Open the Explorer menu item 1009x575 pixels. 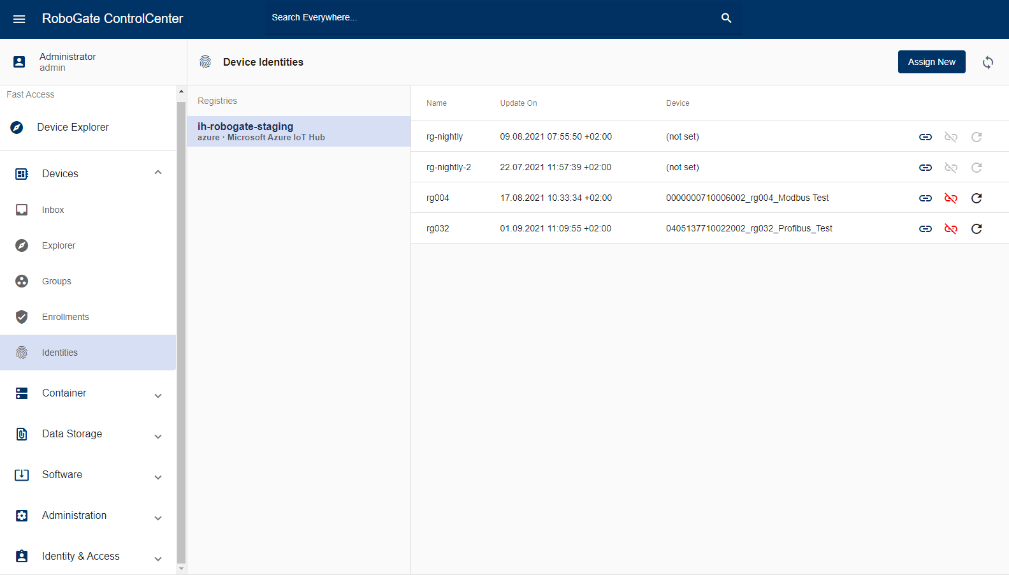(x=88, y=245)
